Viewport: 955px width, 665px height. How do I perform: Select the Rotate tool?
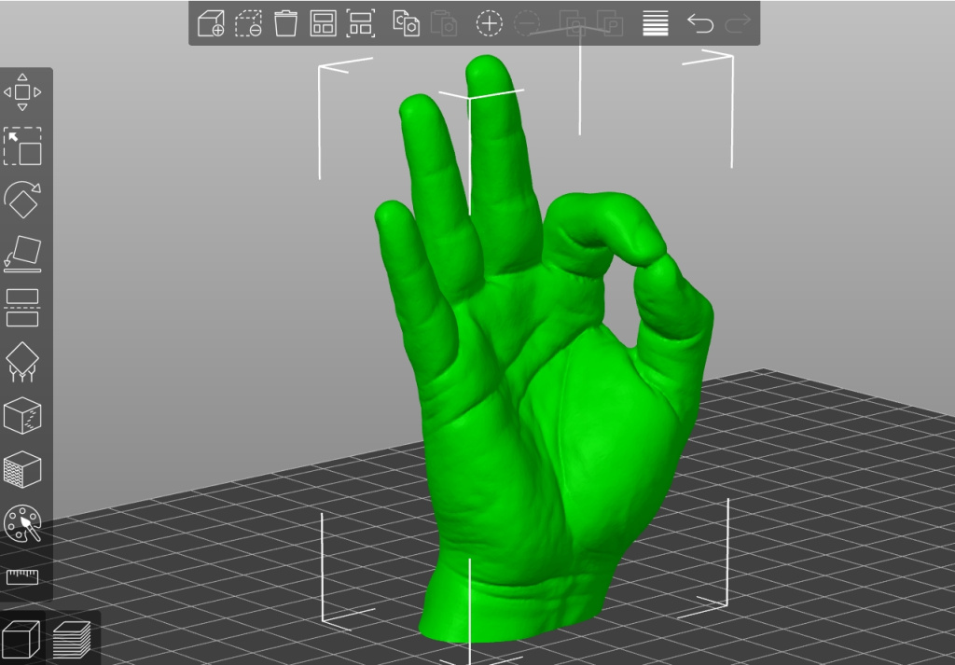(22, 200)
